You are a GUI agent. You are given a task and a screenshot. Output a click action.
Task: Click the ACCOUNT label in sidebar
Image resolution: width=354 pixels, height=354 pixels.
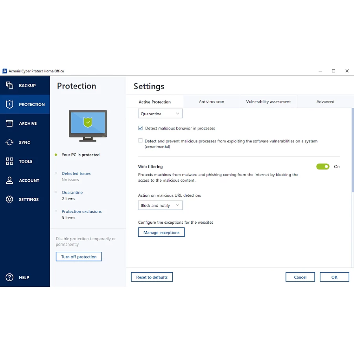pos(29,181)
